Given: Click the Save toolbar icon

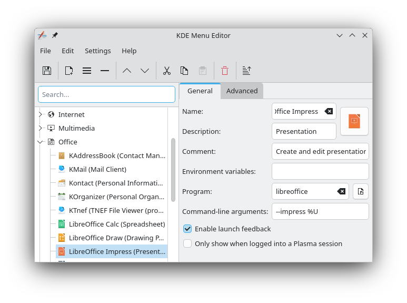Looking at the screenshot, I should (47, 71).
